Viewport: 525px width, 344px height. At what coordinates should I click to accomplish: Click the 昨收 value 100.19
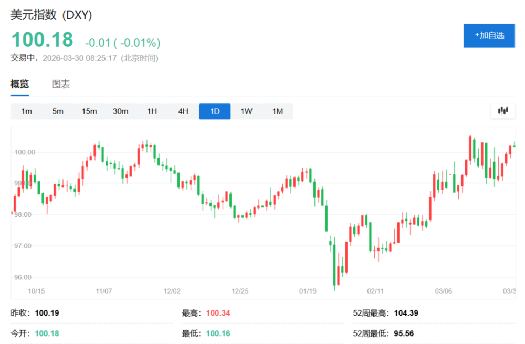click(47, 314)
